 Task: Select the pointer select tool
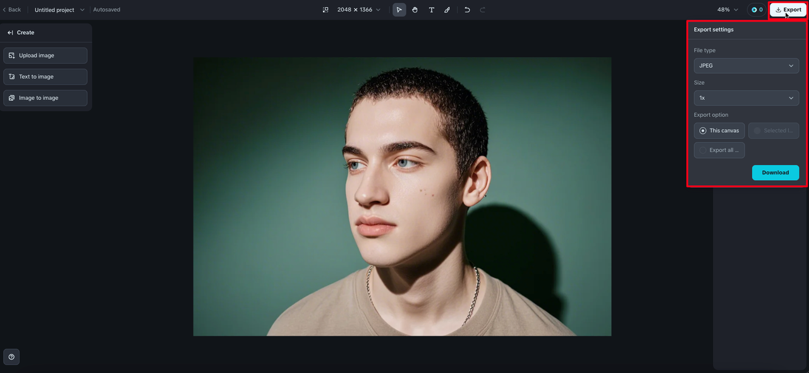(x=399, y=9)
